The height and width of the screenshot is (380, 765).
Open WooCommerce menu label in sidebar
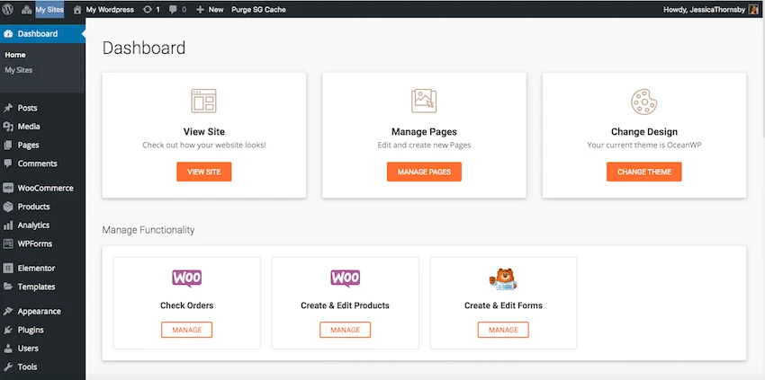pyautogui.click(x=45, y=188)
